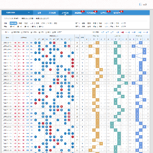Image resolution: width=153 pixels, height=153 pixels.
Task: Click the orange highlighted cell in the top chart row
Action: tap(97, 42)
